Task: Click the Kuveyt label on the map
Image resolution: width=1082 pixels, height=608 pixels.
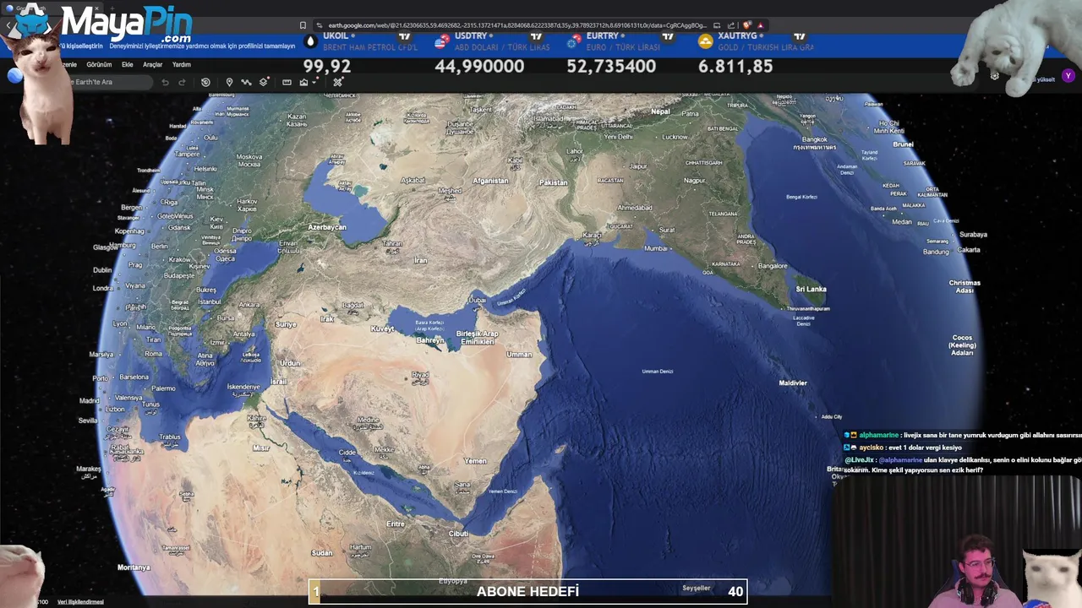Action: tap(382, 328)
